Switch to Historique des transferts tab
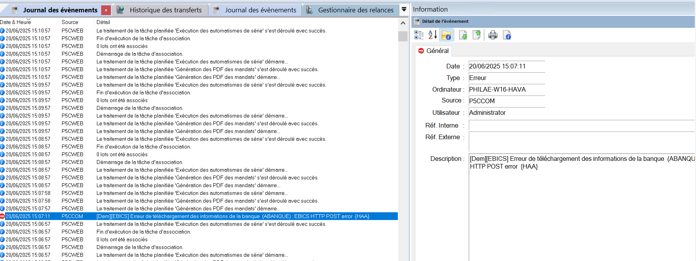696x261 pixels. [165, 10]
